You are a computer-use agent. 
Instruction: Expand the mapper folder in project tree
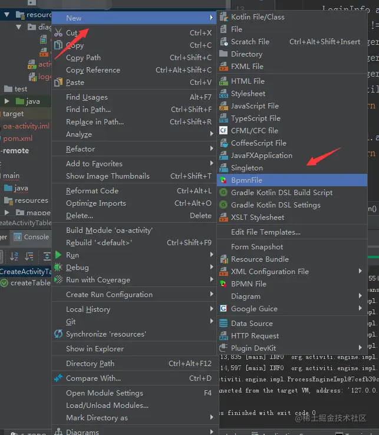tap(7, 213)
